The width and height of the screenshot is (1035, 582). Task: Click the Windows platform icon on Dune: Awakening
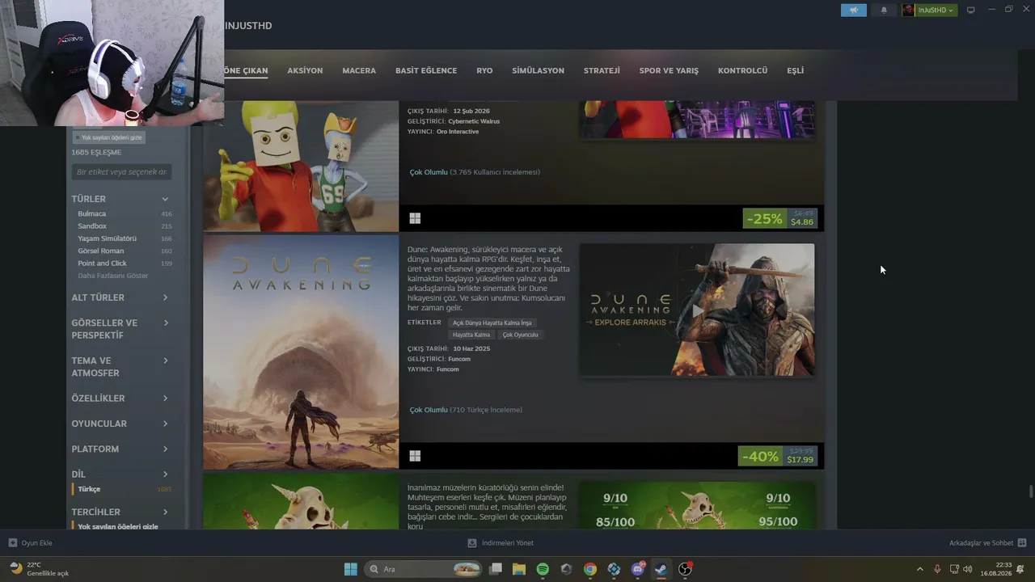click(415, 456)
